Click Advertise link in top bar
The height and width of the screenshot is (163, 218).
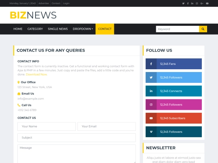(x=44, y=3)
